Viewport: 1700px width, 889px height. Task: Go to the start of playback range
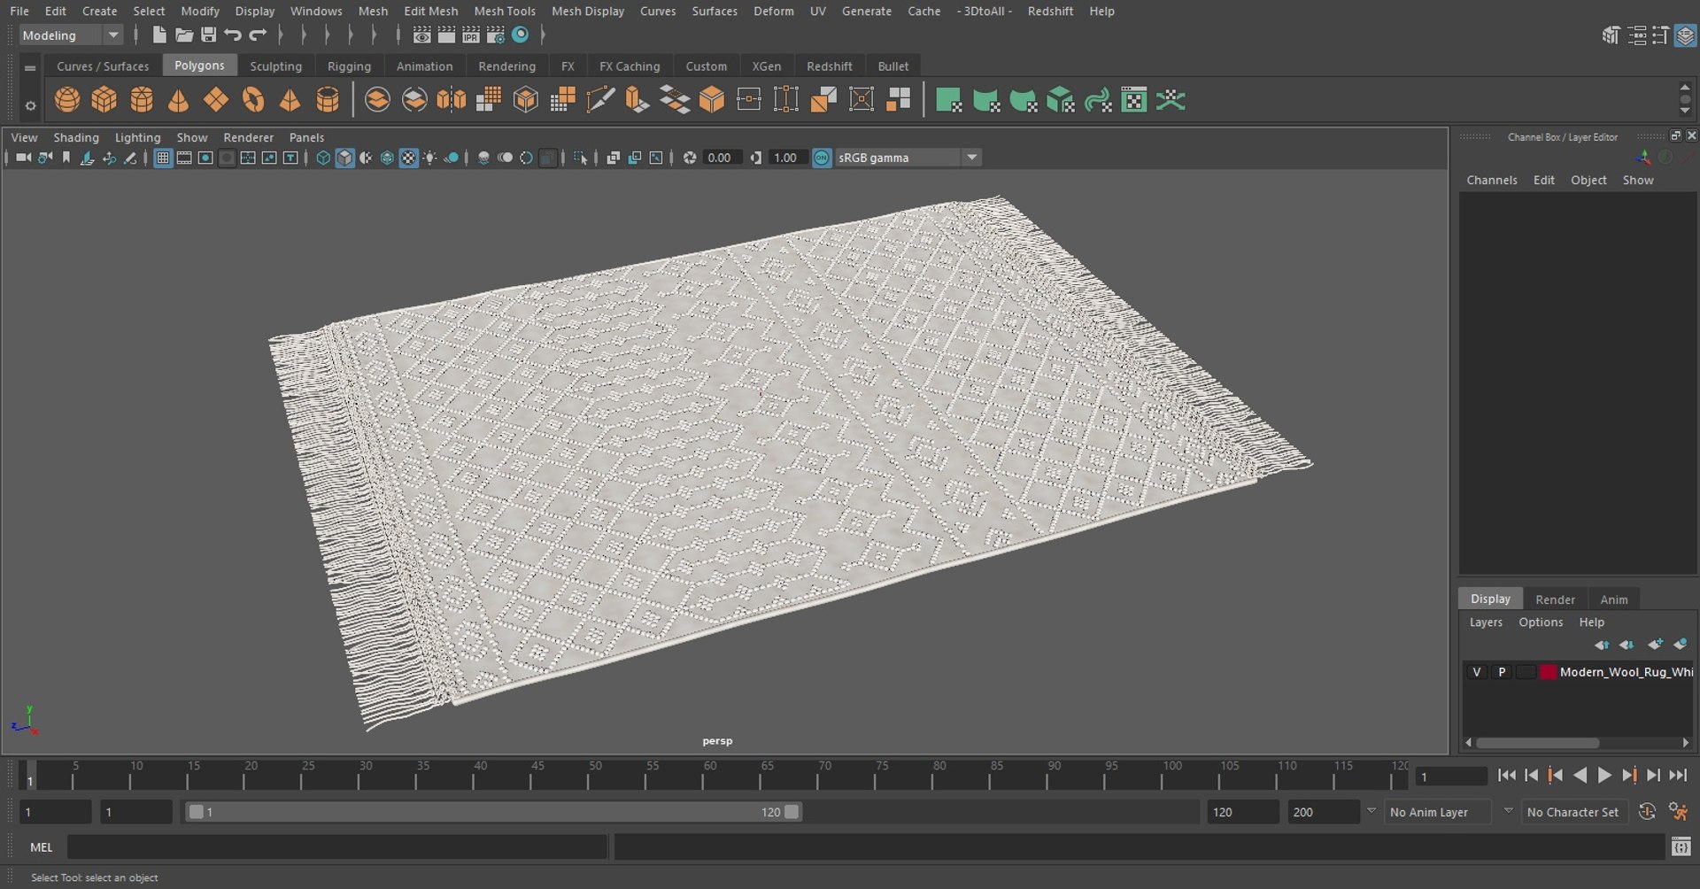[1506, 776]
